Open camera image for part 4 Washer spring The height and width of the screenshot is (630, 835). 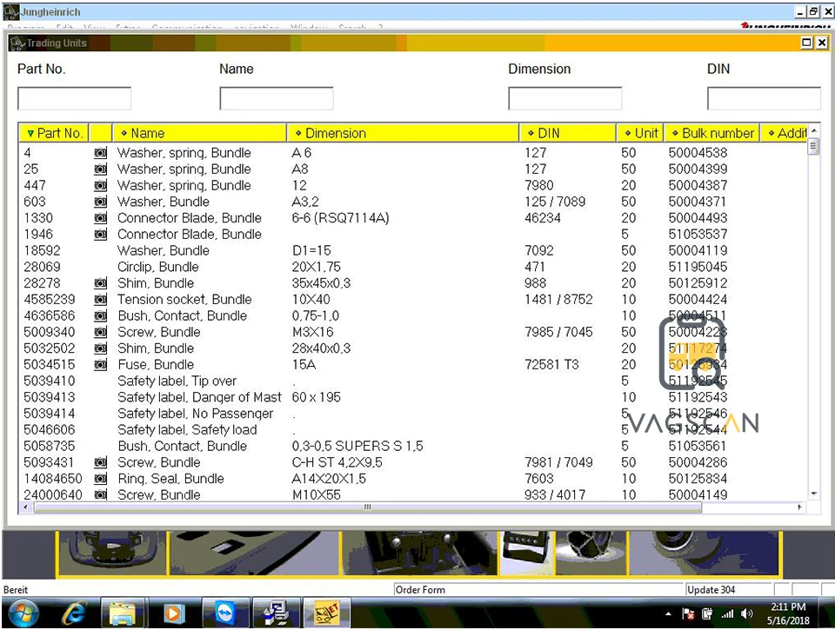[x=100, y=153]
